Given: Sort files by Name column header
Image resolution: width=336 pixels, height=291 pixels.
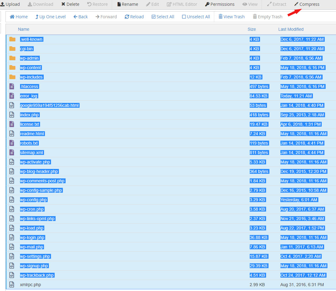Looking at the screenshot, I should coord(24,29).
